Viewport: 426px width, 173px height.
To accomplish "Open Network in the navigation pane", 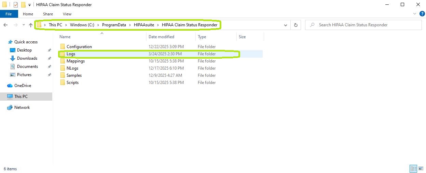I will [x=22, y=107].
